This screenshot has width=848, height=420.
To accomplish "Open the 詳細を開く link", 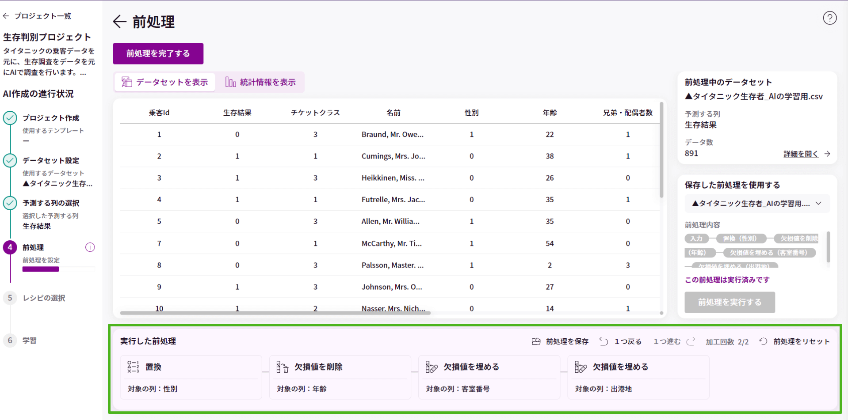I will coord(801,154).
